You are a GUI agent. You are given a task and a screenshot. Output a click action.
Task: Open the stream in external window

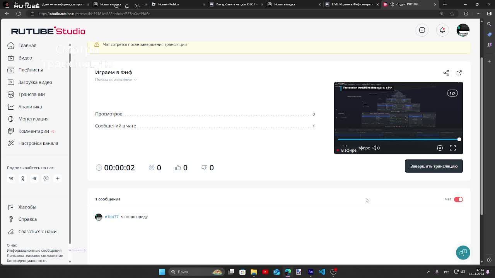tap(459, 73)
